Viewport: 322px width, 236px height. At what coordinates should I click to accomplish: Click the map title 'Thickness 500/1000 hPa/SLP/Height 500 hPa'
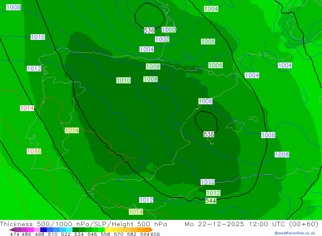83,224
